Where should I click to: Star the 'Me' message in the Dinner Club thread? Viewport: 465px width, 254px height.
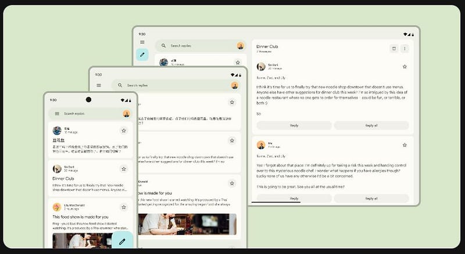pyautogui.click(x=405, y=145)
